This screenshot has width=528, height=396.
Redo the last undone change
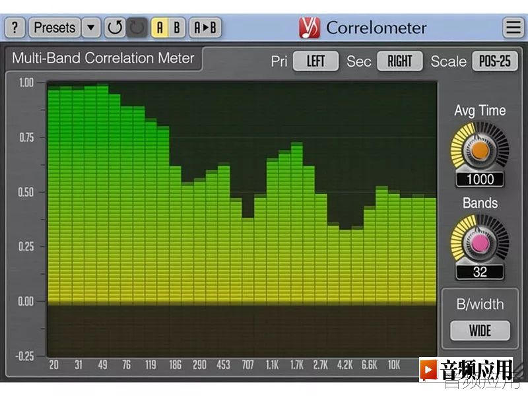pos(137,27)
